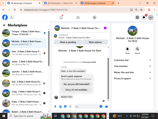Open the Jackie conversation
The image size is (158, 119).
pos(24,63)
